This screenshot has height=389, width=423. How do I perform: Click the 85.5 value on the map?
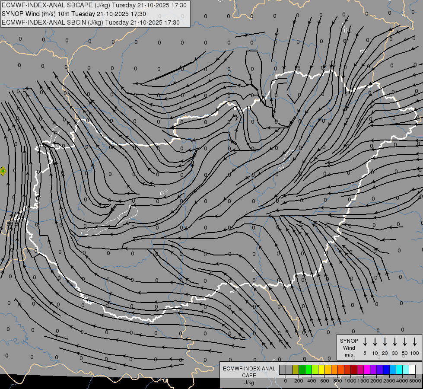pos(12,224)
